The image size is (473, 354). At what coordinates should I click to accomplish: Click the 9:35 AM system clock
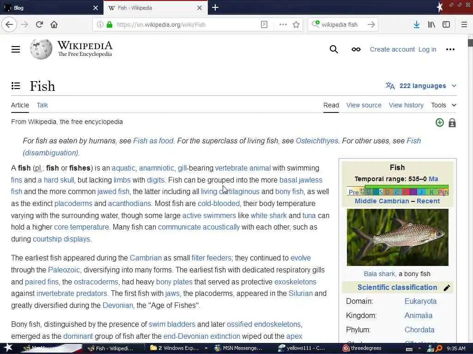coord(456,348)
